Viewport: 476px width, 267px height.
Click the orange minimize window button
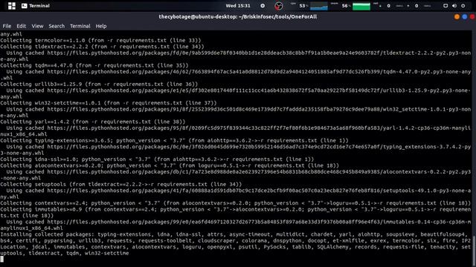point(457,17)
